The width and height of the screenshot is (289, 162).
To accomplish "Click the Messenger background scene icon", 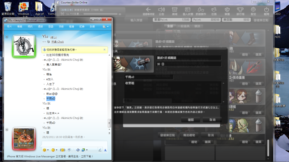I will tap(83, 150).
